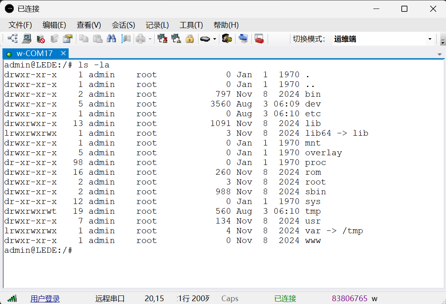Click the user with key icon
Image resolution: width=446 pixels, height=304 pixels.
click(x=227, y=39)
